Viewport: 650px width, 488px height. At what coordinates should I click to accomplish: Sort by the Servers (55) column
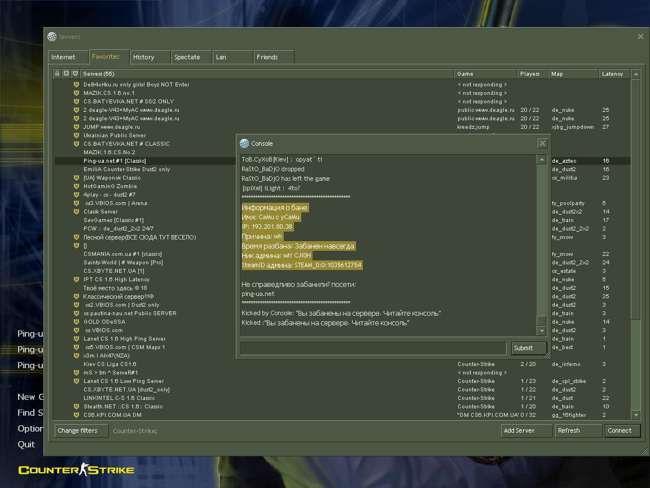tap(267, 74)
